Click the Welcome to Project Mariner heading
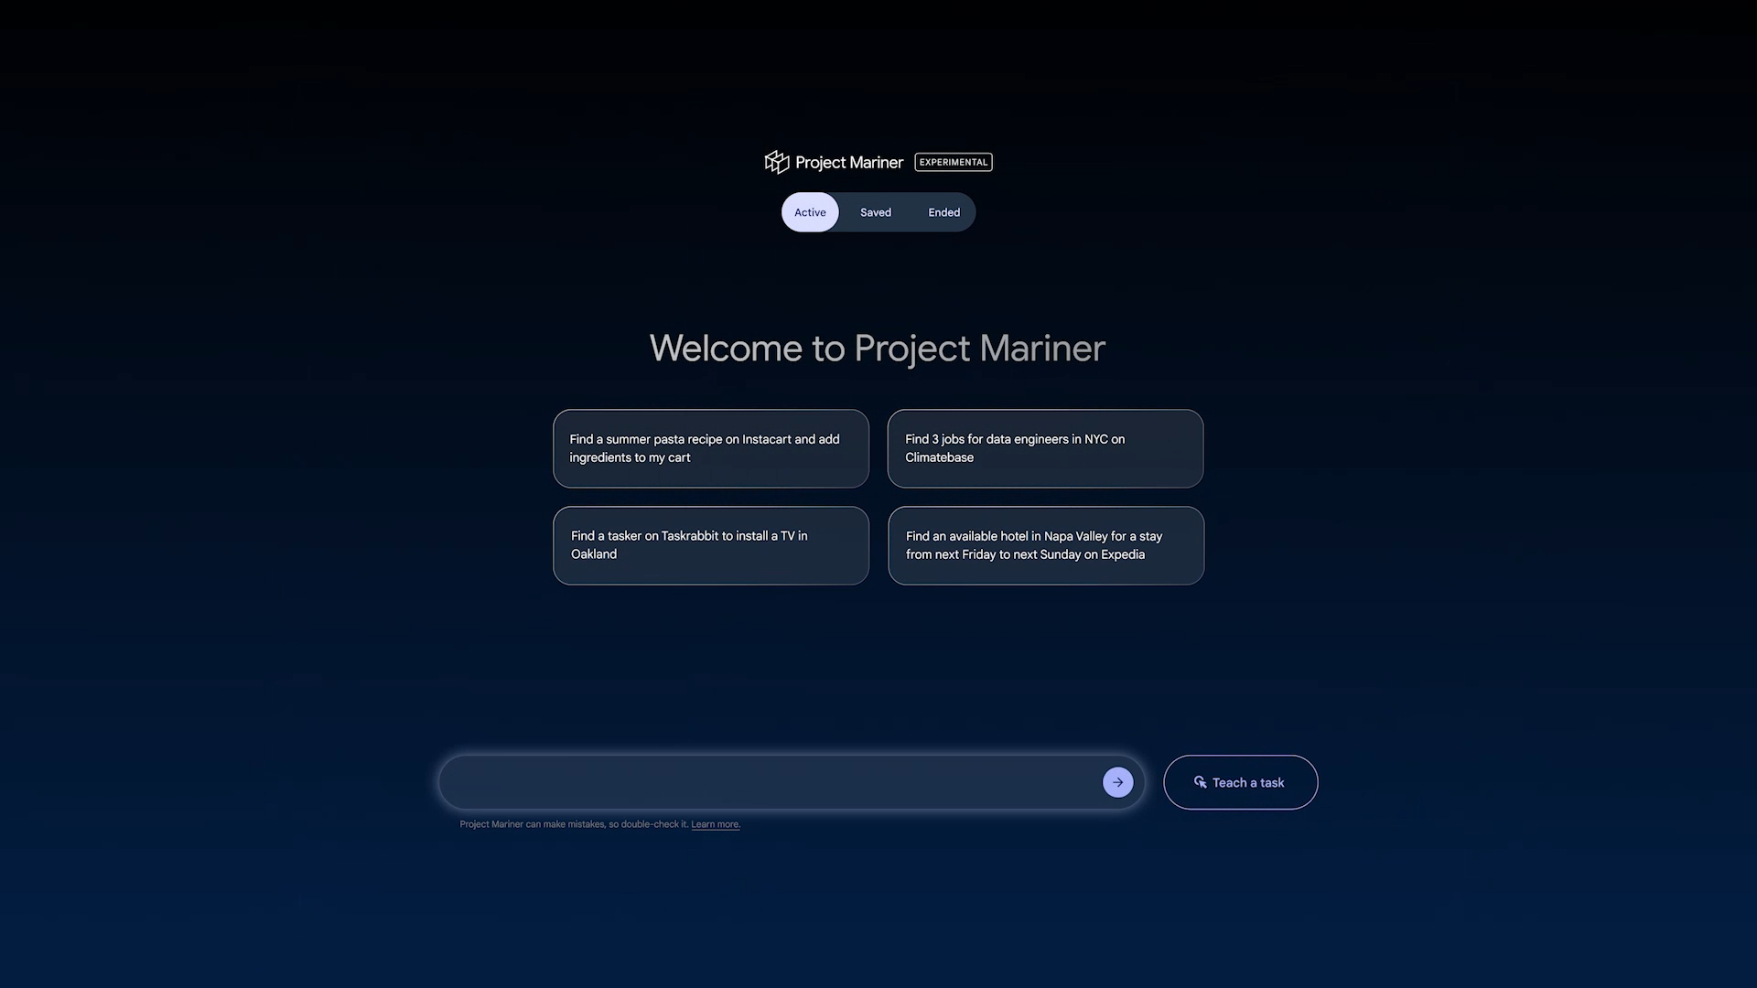 coord(877,349)
